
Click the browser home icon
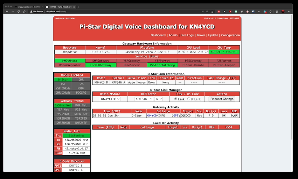(24, 11)
